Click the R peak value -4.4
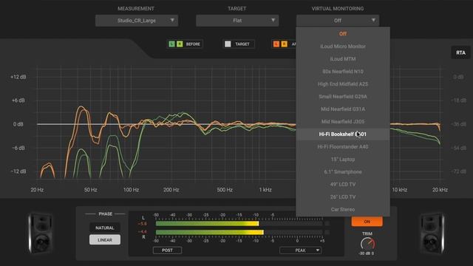The image size is (473, 266). (x=143, y=231)
